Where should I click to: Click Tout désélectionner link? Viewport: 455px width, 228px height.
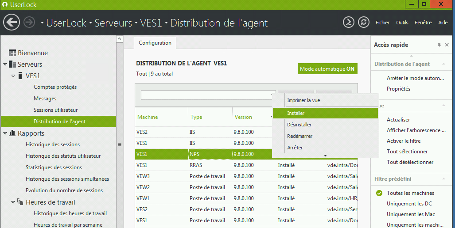(410, 162)
